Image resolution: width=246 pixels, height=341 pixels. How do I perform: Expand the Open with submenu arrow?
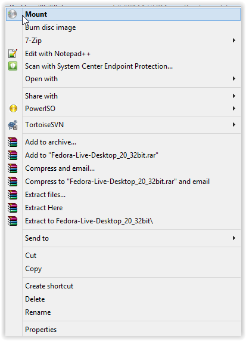pos(234,79)
